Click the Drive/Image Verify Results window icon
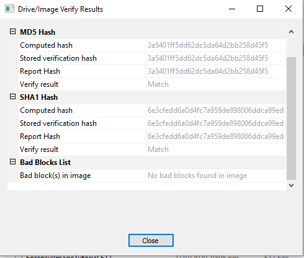 (x=9, y=9)
